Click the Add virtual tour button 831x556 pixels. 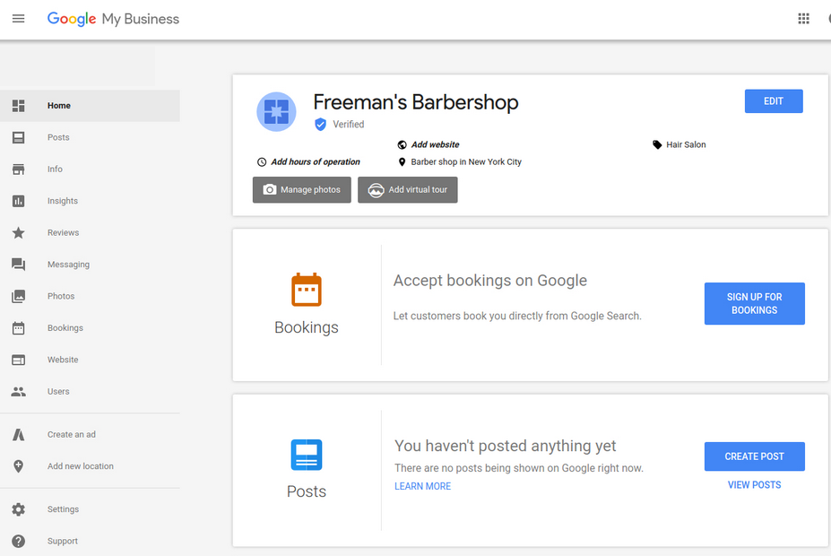408,190
